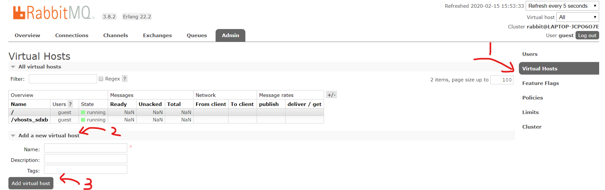Open Feature Flags in the admin sidebar
The width and height of the screenshot is (605, 190).
540,83
